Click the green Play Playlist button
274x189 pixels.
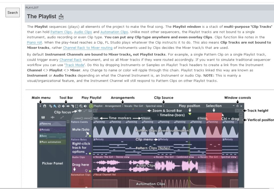(91, 106)
